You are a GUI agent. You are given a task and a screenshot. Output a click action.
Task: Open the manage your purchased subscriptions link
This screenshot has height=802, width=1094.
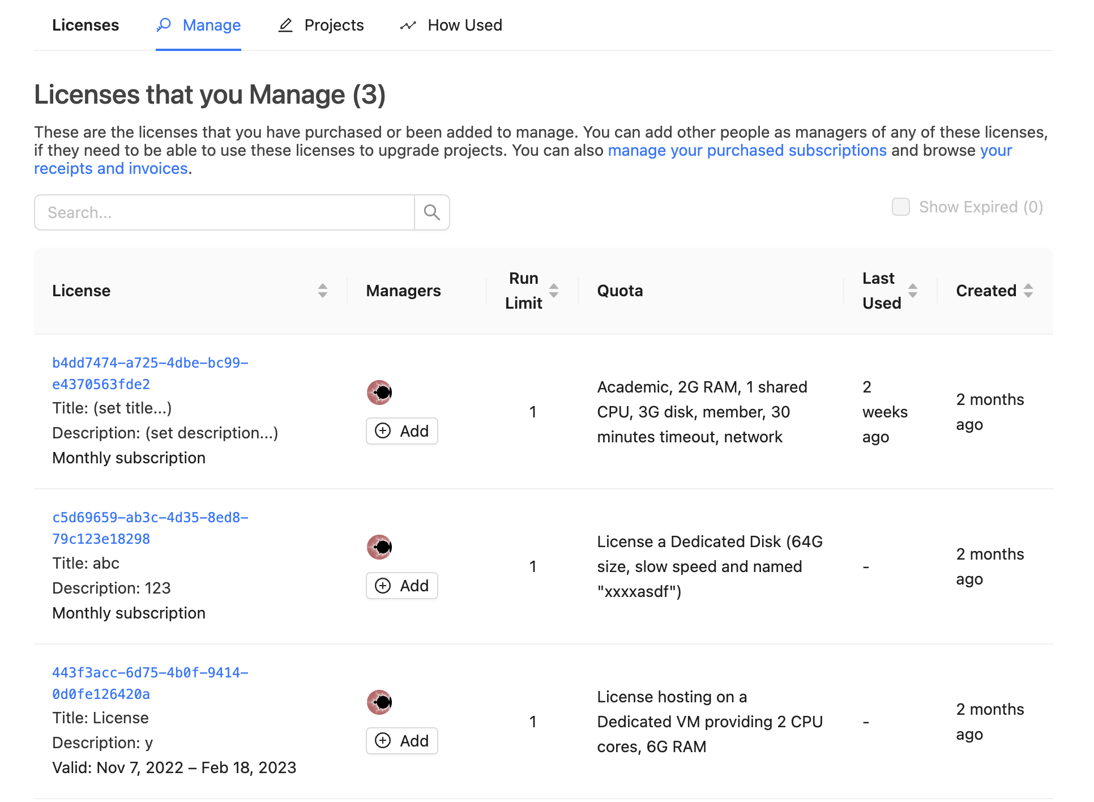click(746, 150)
